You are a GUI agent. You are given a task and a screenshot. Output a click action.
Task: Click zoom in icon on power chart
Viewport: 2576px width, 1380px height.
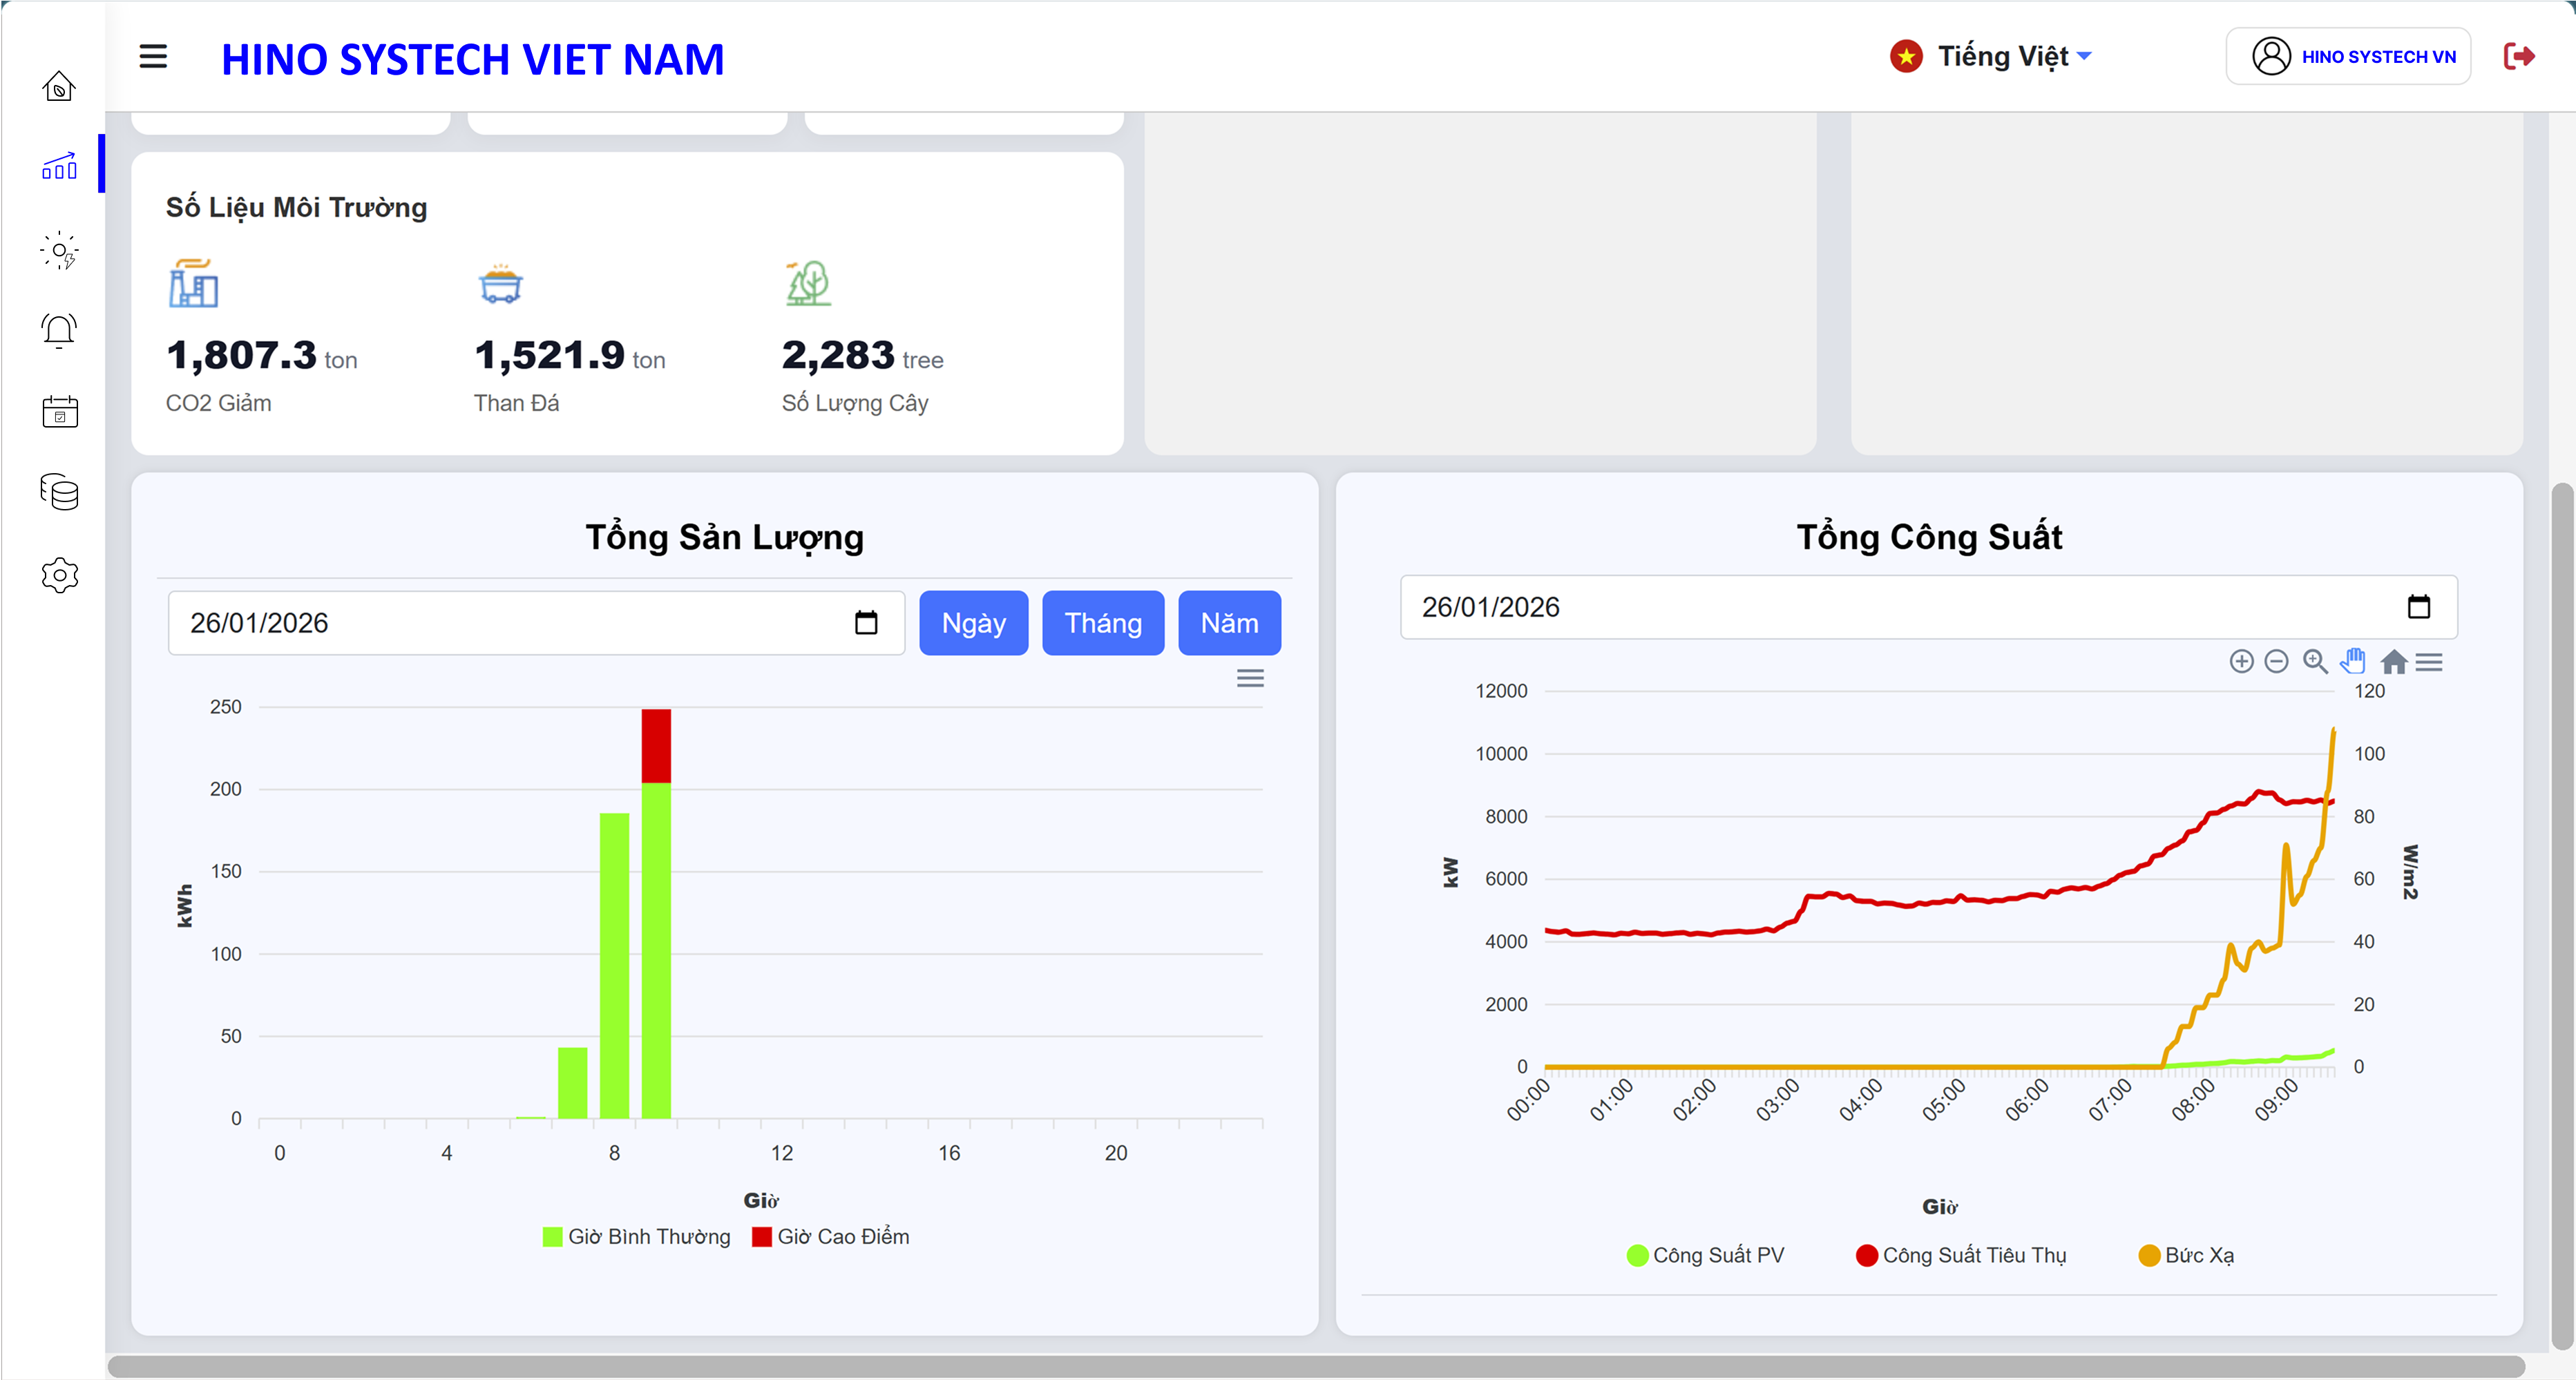click(x=2241, y=662)
